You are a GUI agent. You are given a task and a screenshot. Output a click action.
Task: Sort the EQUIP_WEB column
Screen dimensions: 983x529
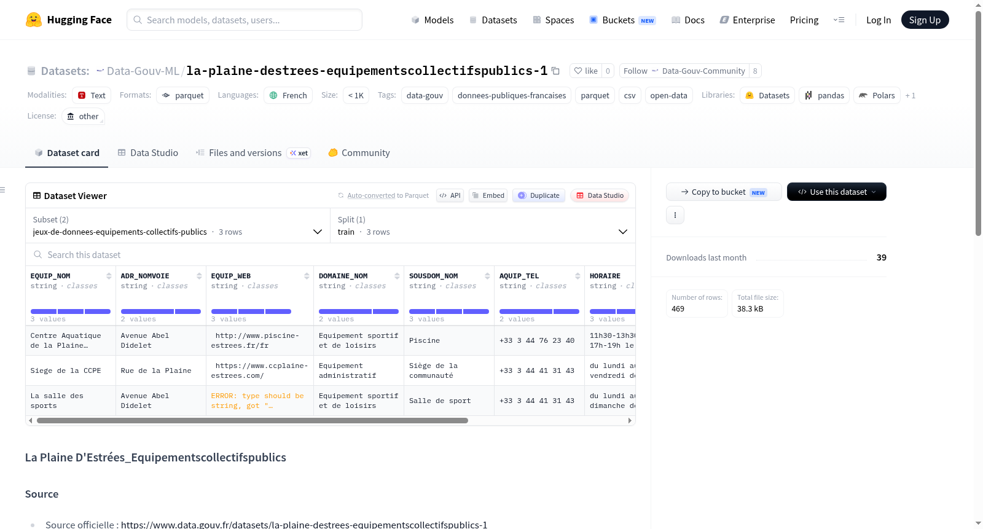click(x=307, y=276)
